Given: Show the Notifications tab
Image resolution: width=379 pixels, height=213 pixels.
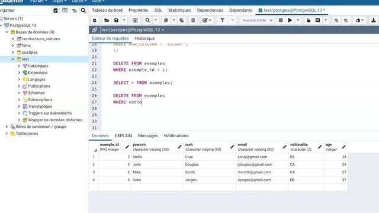Looking at the screenshot, I should point(176,135).
